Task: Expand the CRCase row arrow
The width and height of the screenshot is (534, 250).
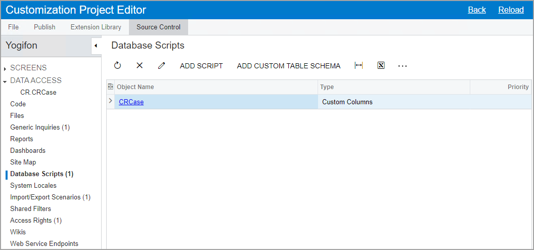Action: click(111, 101)
